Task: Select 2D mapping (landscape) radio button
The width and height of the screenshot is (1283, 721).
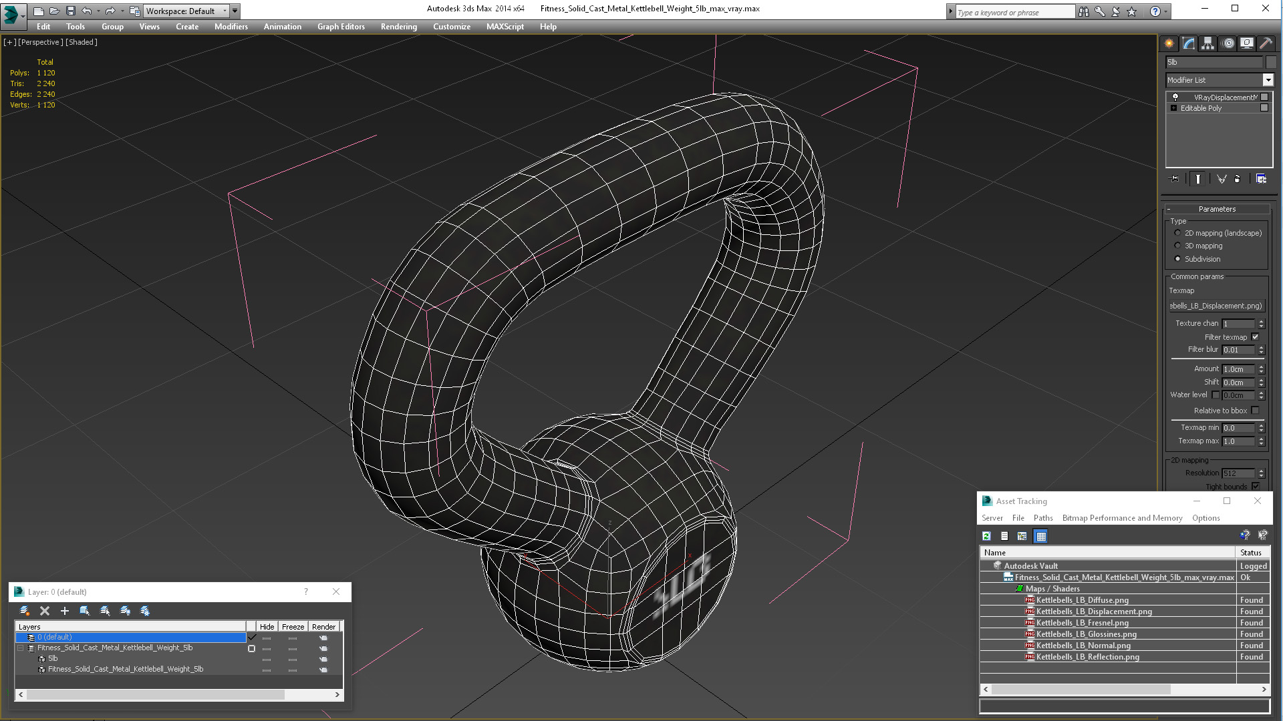Action: [x=1177, y=233]
